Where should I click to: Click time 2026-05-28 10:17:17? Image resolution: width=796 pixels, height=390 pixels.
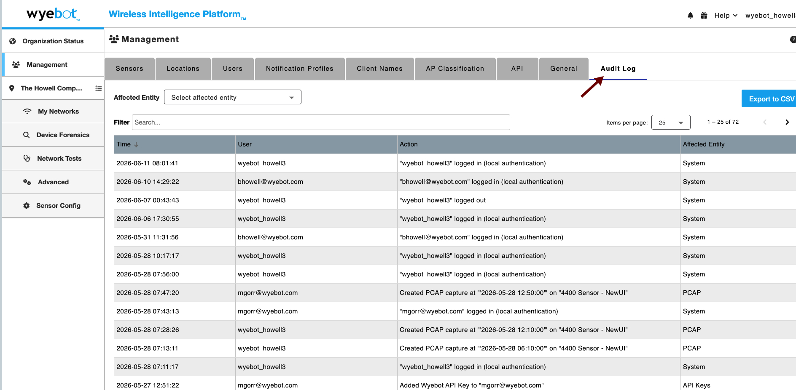(x=148, y=256)
